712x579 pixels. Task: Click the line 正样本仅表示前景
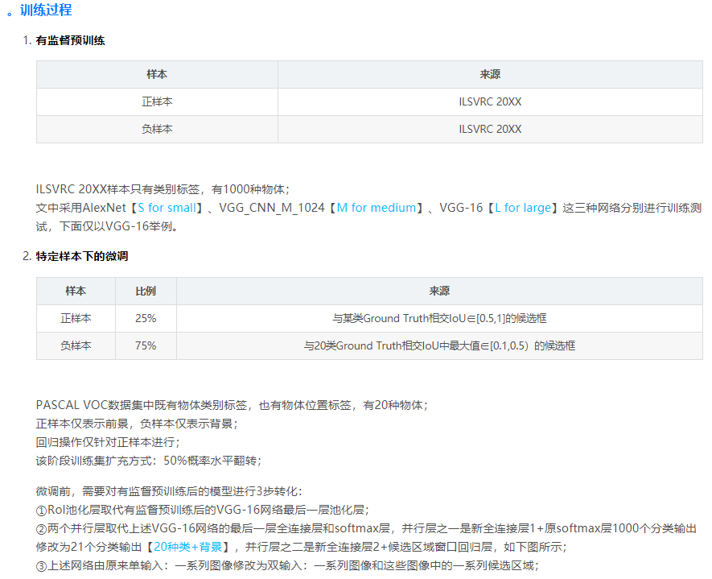[137, 424]
